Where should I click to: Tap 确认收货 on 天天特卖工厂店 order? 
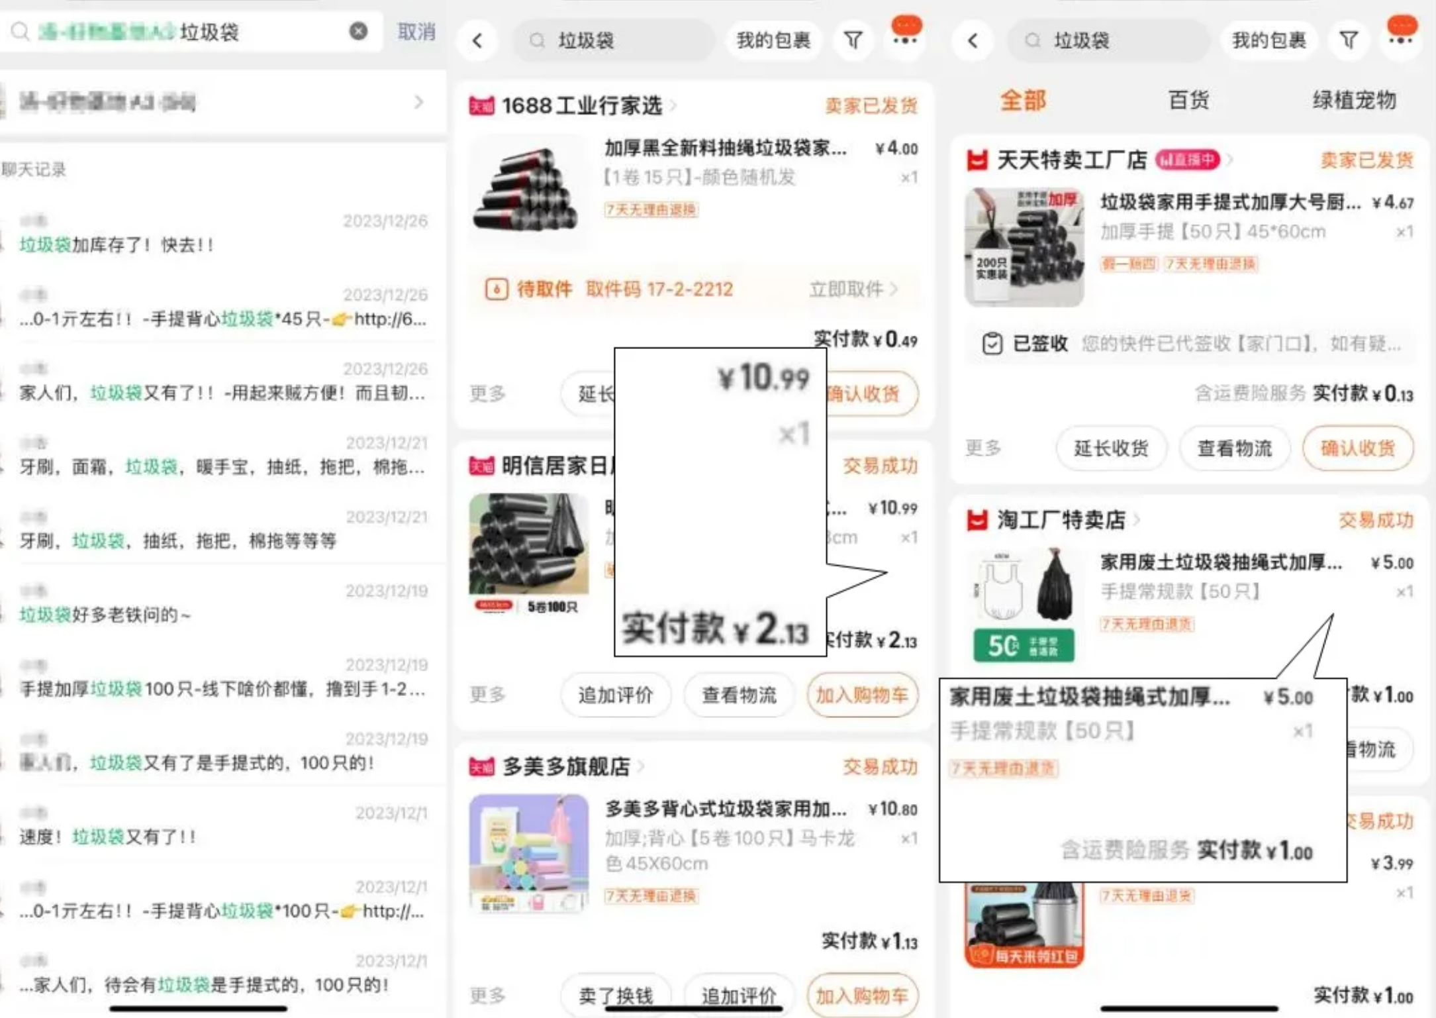click(1357, 448)
